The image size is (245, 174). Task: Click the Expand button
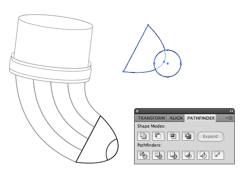point(211,136)
